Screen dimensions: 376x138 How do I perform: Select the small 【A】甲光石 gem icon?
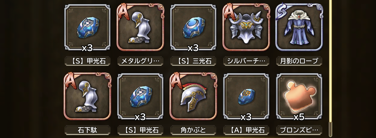(246, 96)
